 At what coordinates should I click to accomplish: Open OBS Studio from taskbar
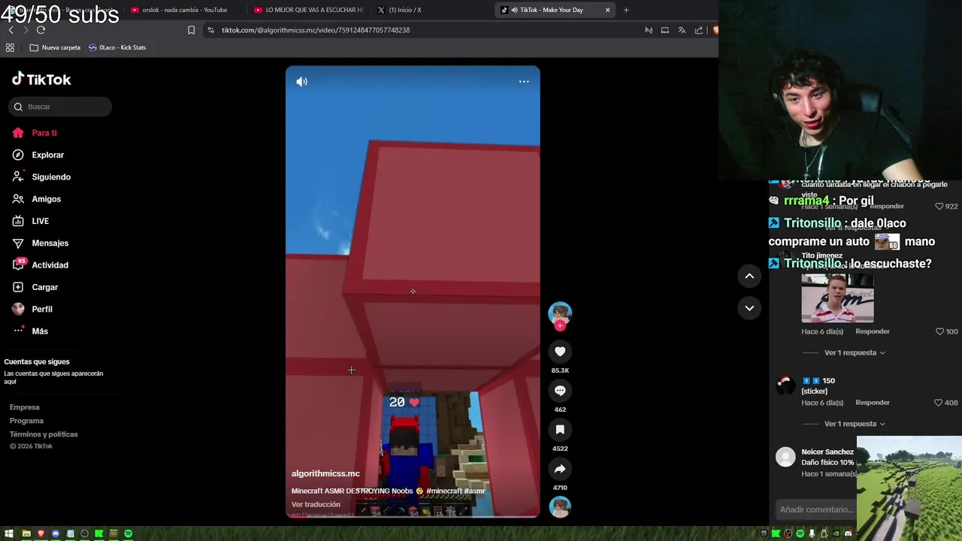pos(85,533)
